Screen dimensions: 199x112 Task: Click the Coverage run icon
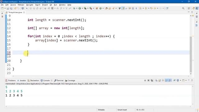(85, 8)
